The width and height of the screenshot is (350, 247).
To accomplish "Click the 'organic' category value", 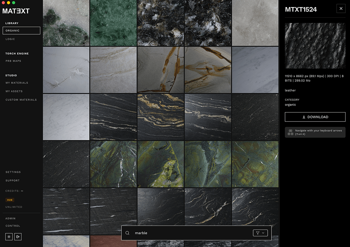I will 290,104.
